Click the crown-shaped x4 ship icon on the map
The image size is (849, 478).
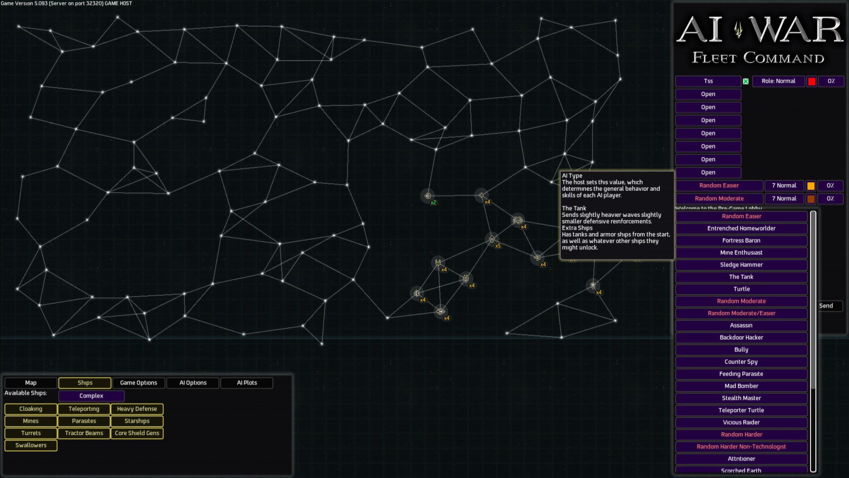(x=437, y=262)
